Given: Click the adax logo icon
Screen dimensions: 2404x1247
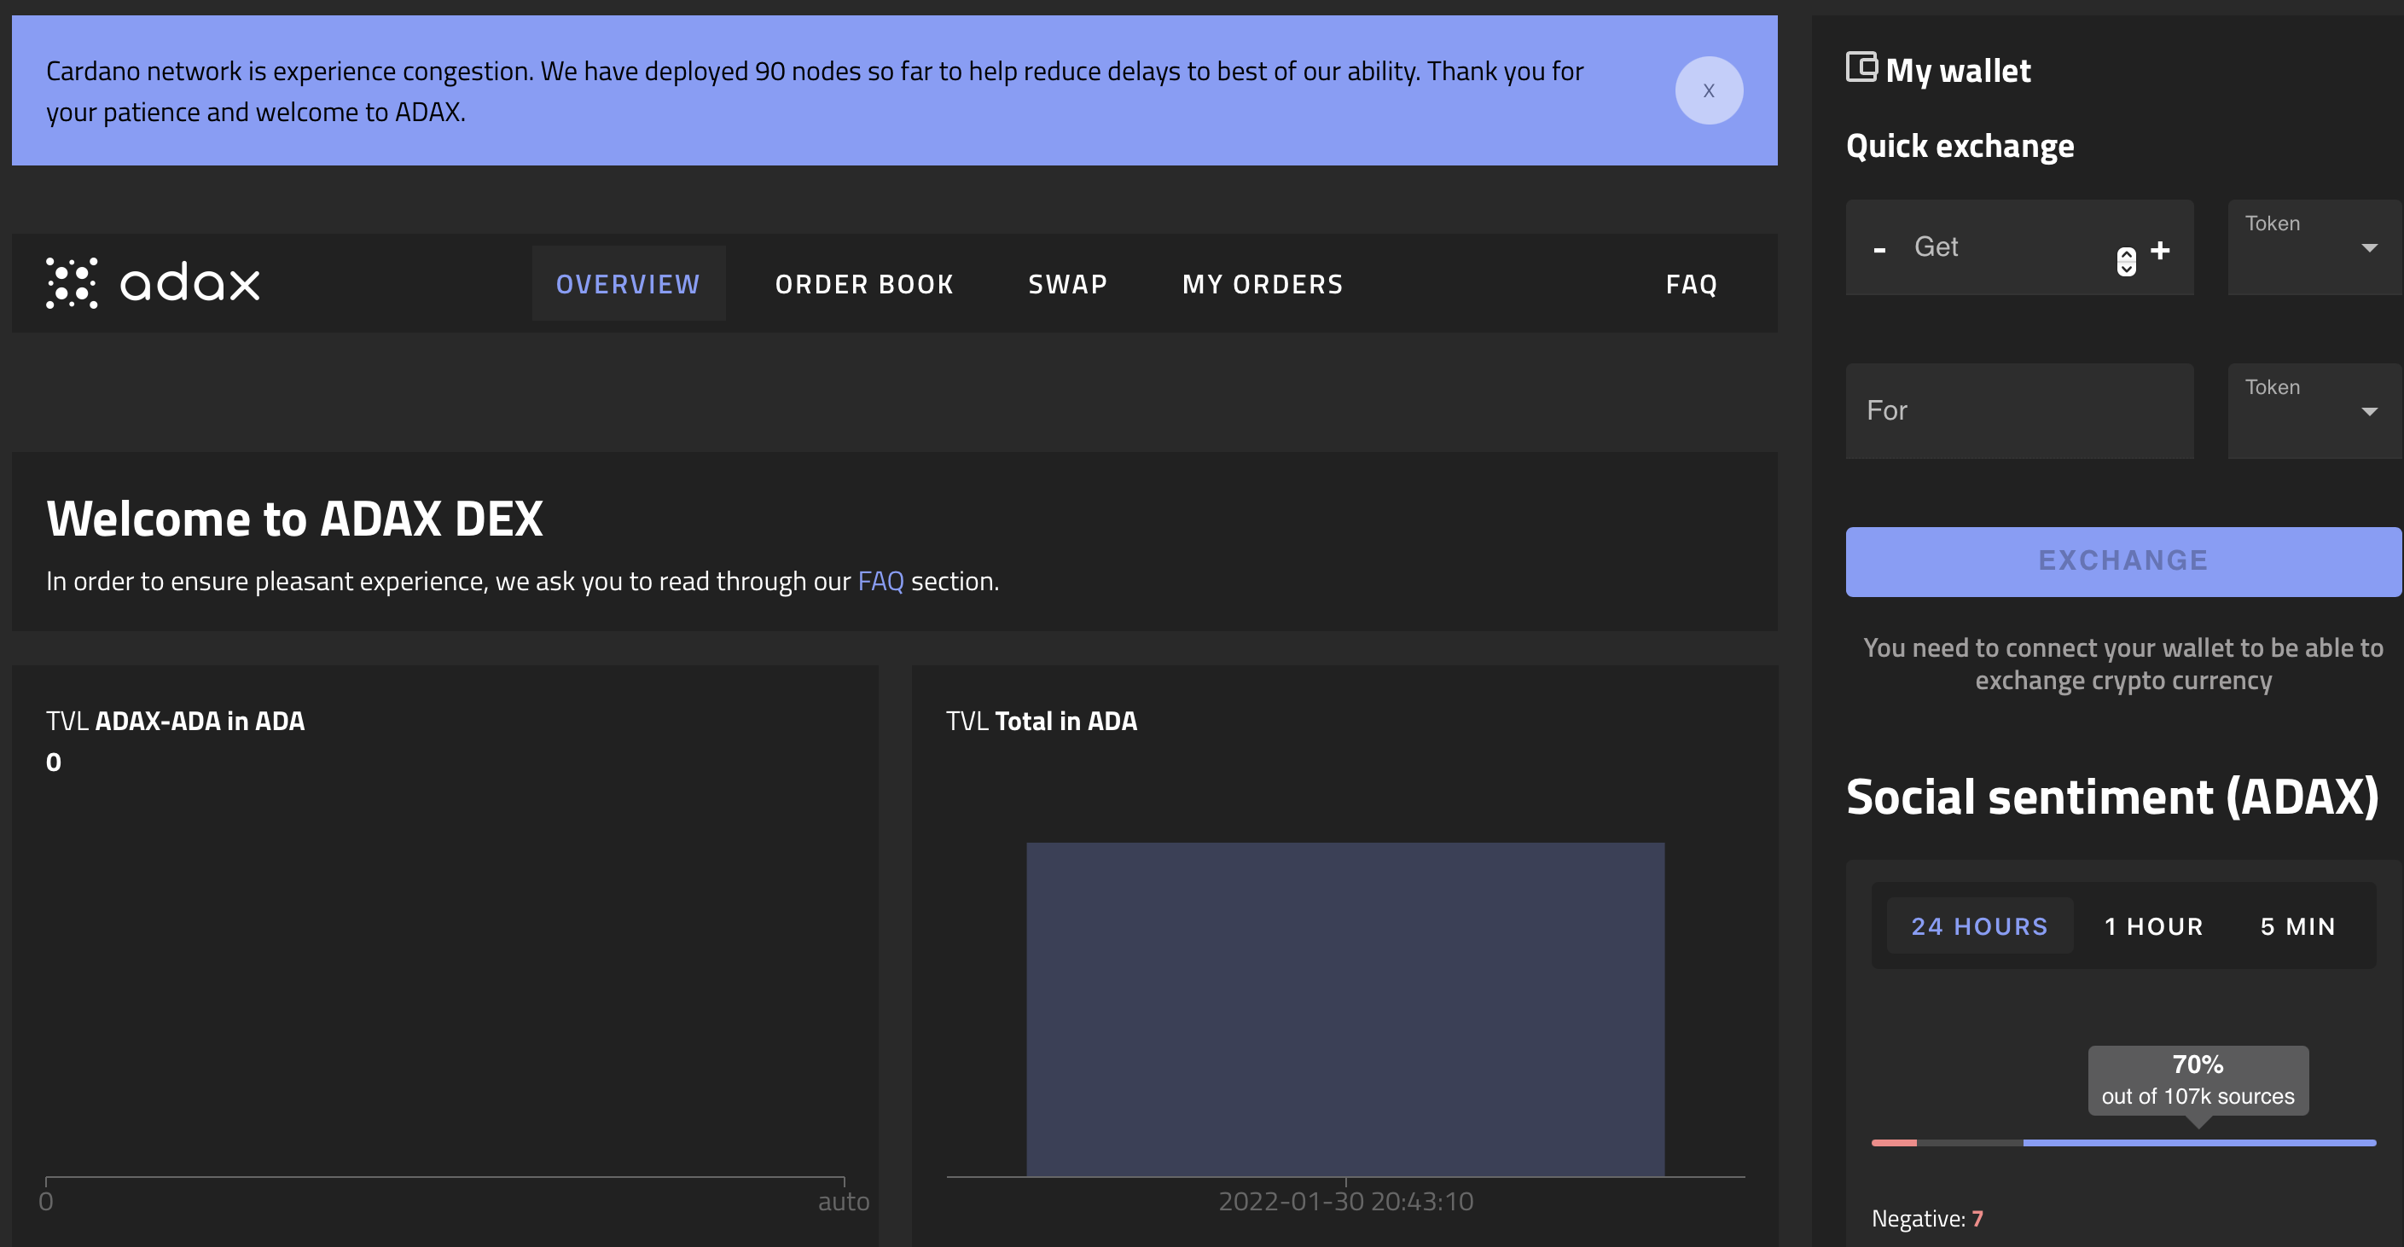Looking at the screenshot, I should coord(71,283).
